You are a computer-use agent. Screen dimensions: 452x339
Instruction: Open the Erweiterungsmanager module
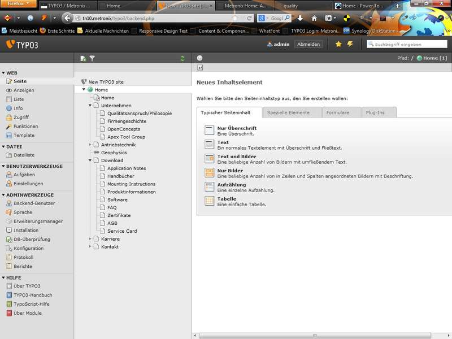click(x=38, y=221)
